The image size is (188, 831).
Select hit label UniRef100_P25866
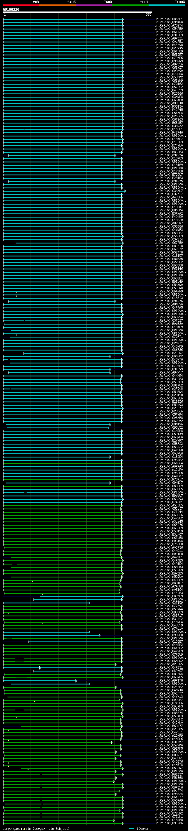coord(169,93)
